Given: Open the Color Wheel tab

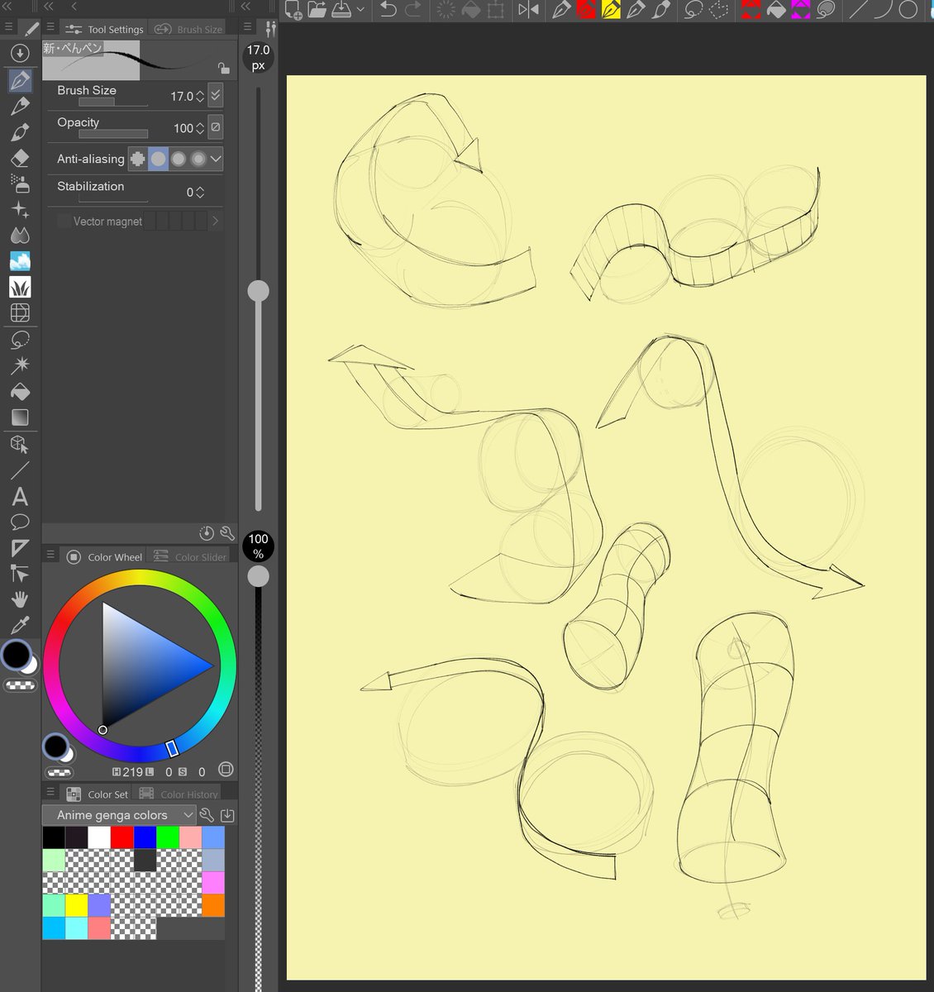Looking at the screenshot, I should pos(105,556).
